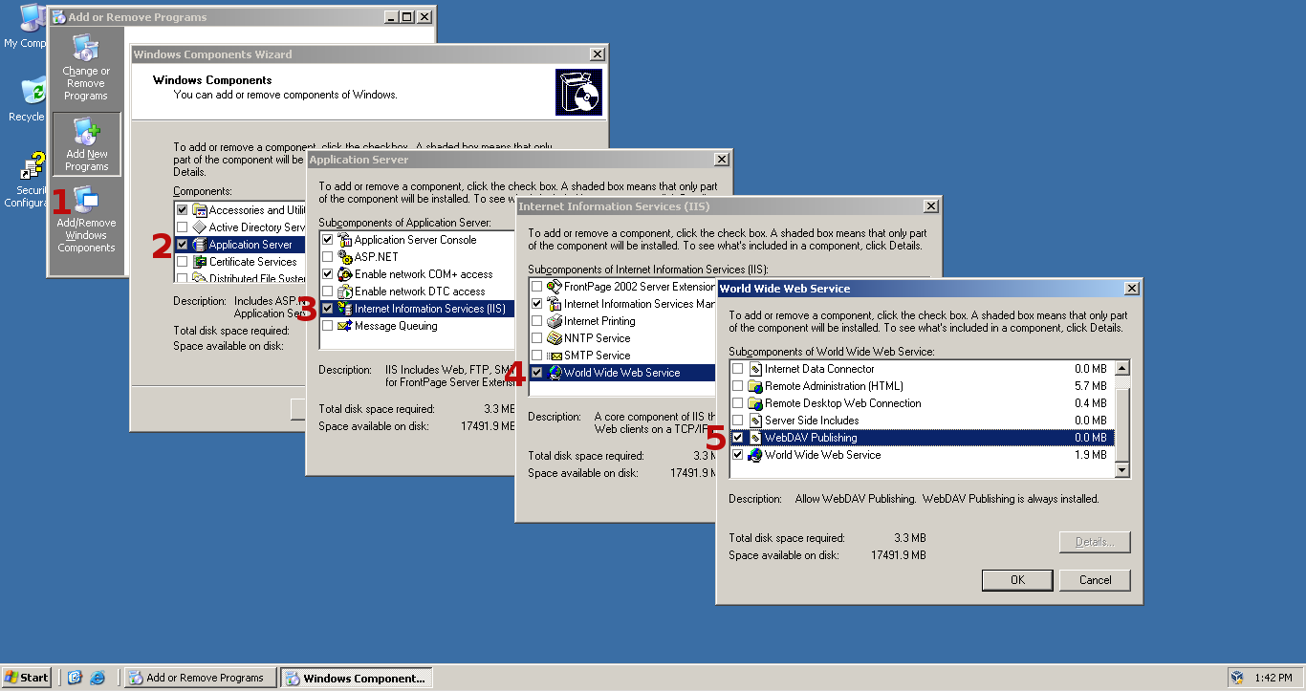This screenshot has width=1306, height=691.
Task: Check the Certificate Services checkbox
Action: click(x=183, y=262)
